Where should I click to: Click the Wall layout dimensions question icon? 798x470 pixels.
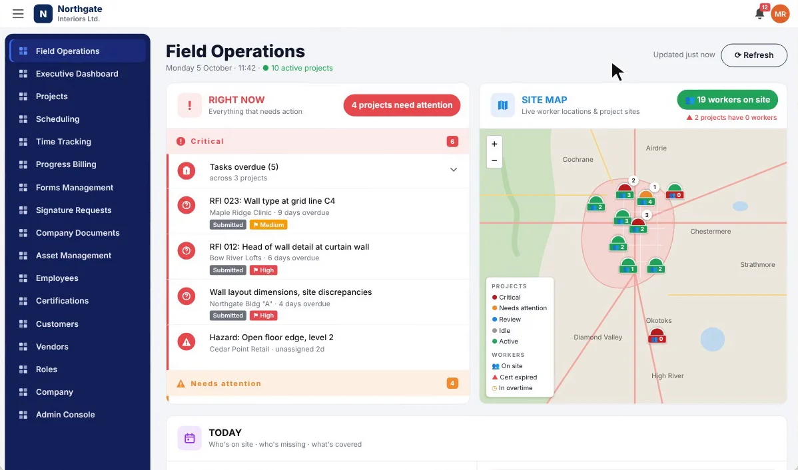click(x=187, y=296)
